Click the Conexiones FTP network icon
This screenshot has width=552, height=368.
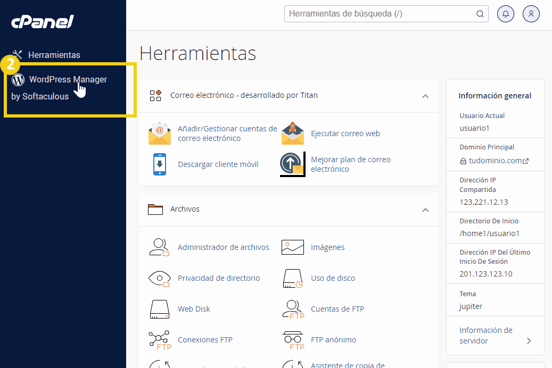(160, 340)
